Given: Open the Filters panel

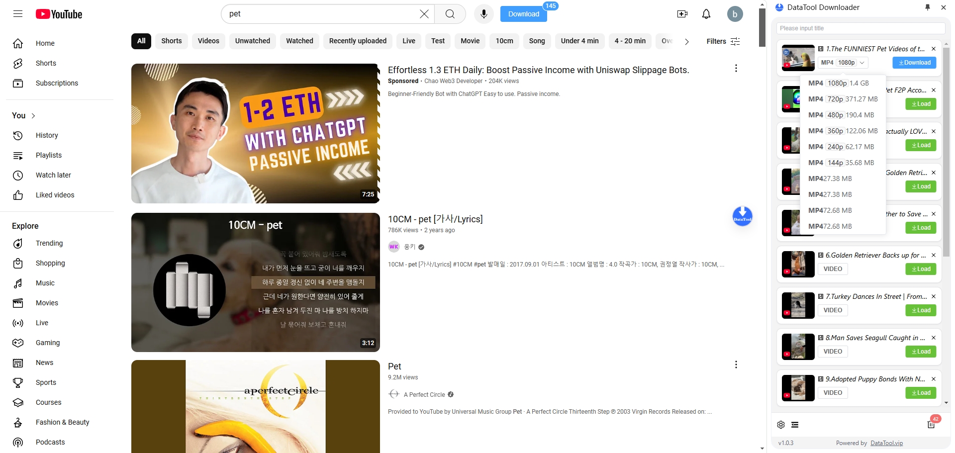Looking at the screenshot, I should [x=723, y=41].
